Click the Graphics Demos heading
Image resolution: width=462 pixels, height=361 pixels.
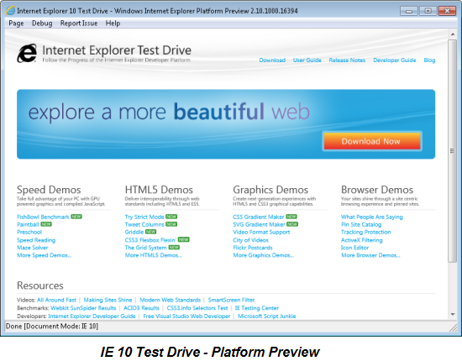point(270,190)
